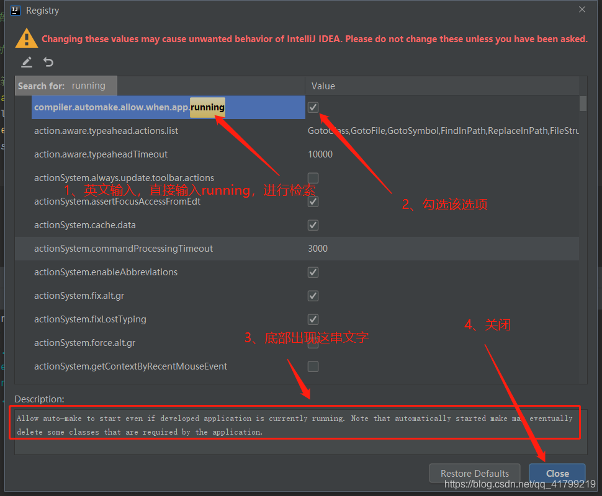Select the actionSystem.force.alt.gr key
The image size is (602, 496).
(84, 343)
